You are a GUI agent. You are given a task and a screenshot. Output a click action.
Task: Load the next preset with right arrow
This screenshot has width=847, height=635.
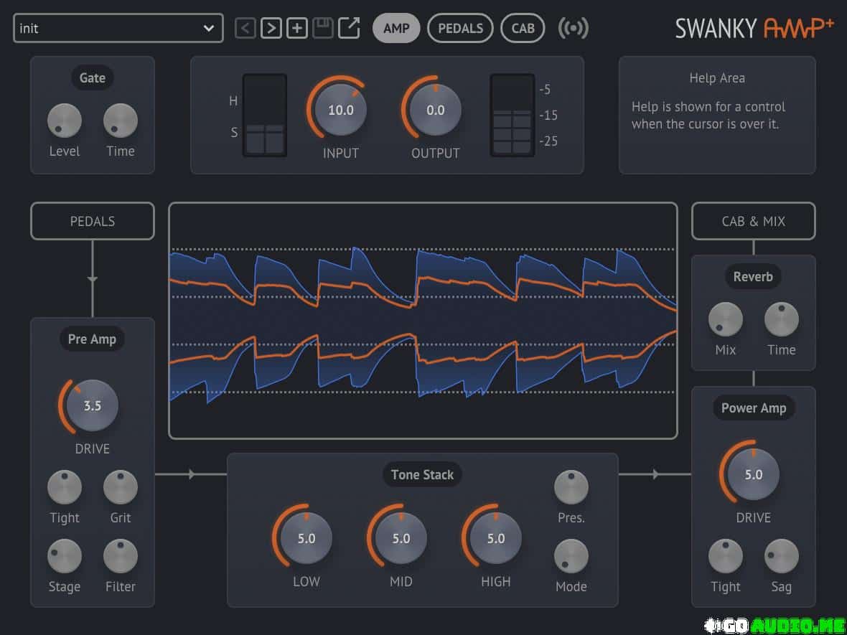pos(271,28)
